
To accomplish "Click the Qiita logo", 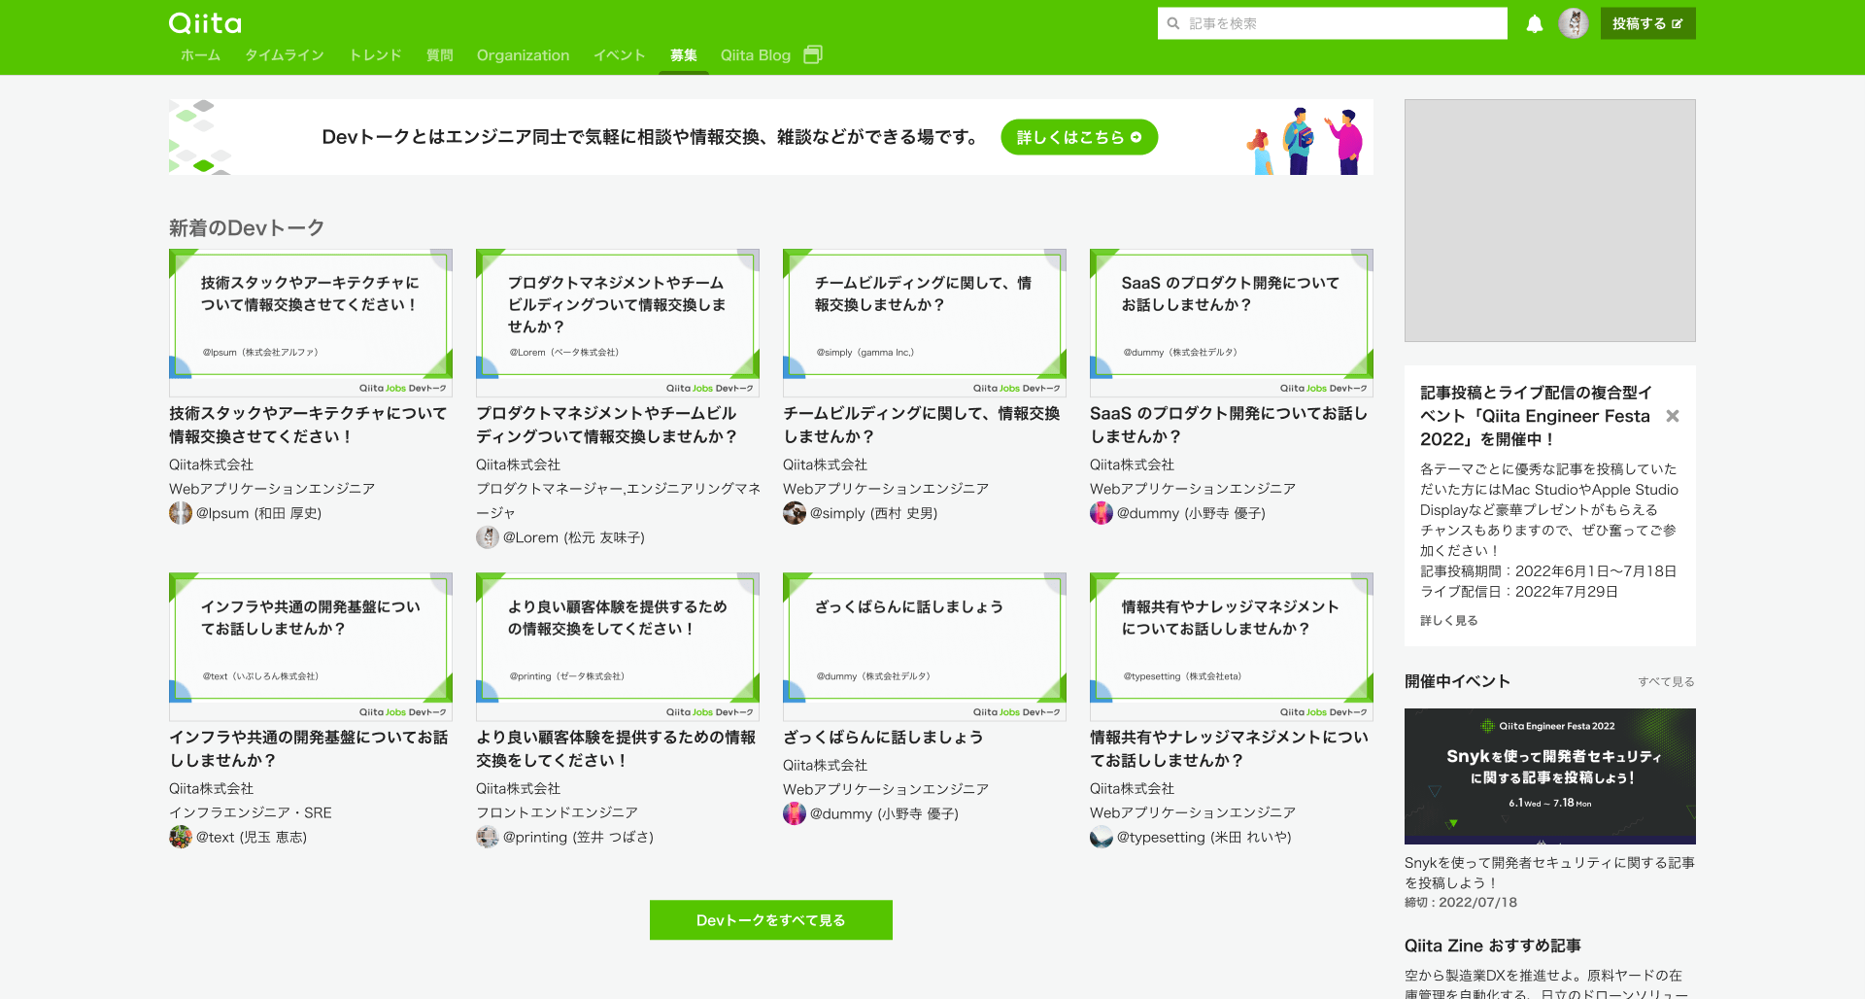I will [205, 23].
